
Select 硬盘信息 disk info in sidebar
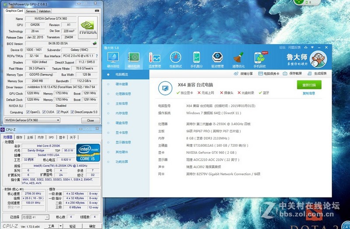coord(126,123)
